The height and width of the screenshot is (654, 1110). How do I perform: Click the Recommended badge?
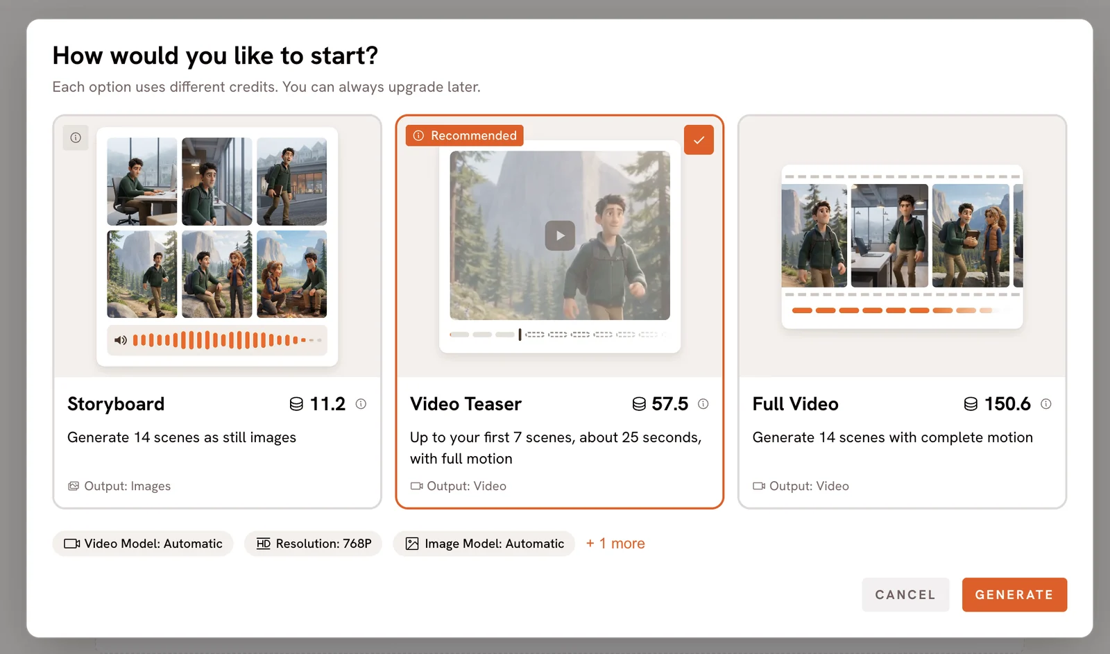pyautogui.click(x=465, y=135)
